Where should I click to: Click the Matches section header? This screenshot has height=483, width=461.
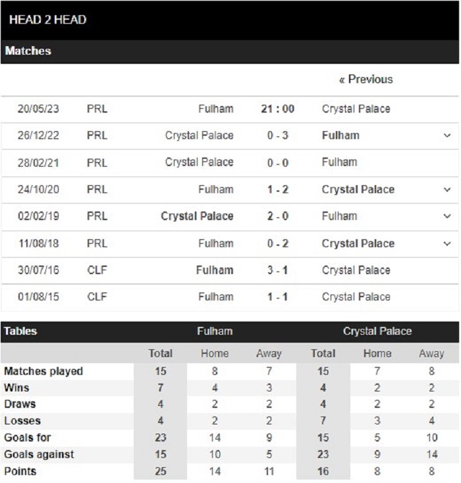coord(230,52)
